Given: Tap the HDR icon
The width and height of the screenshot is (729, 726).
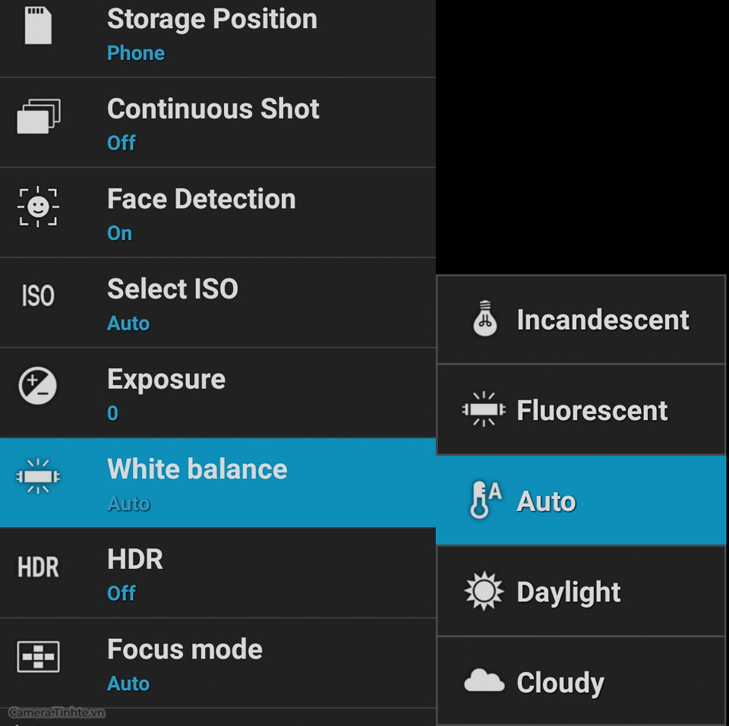Looking at the screenshot, I should (x=38, y=567).
